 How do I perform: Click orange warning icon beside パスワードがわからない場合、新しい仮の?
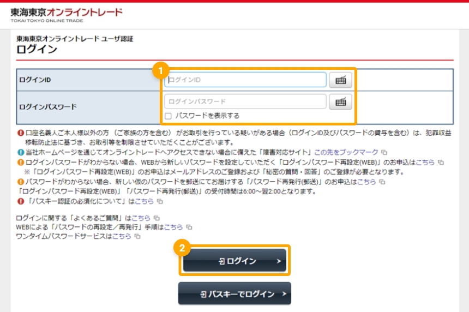click(21, 182)
